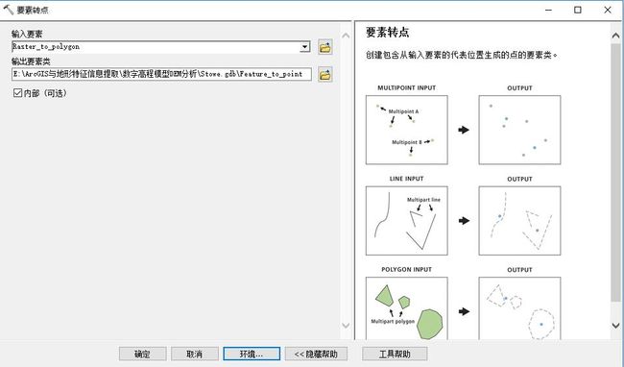This screenshot has height=367, width=624.
Task: Click the LINE INPUT diagram
Action: click(407, 221)
